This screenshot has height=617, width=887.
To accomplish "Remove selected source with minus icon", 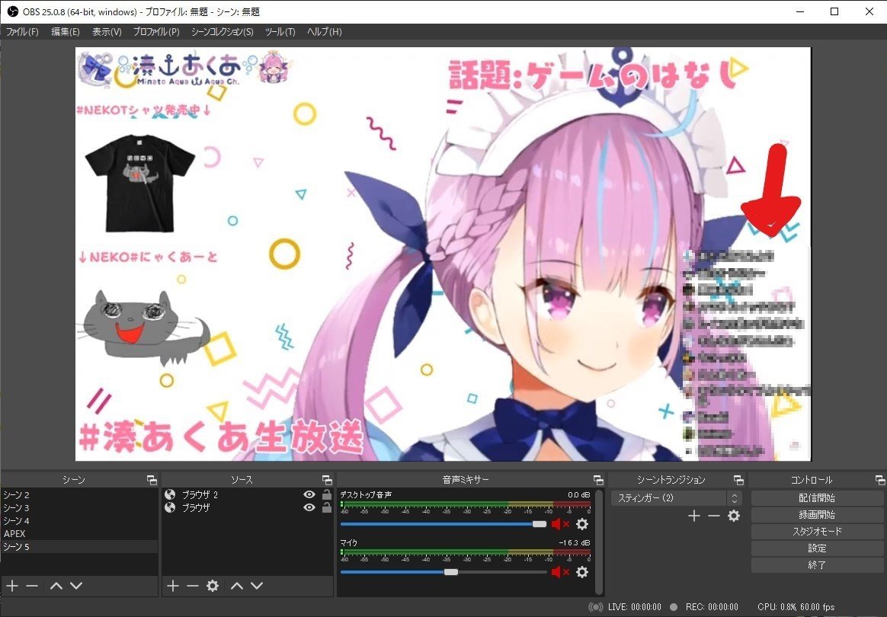I will coord(193,586).
